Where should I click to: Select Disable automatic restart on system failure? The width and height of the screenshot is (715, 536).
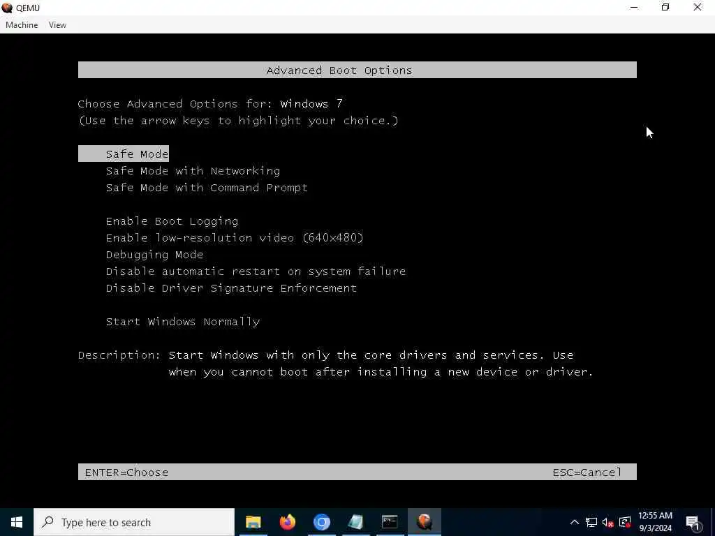tap(256, 271)
